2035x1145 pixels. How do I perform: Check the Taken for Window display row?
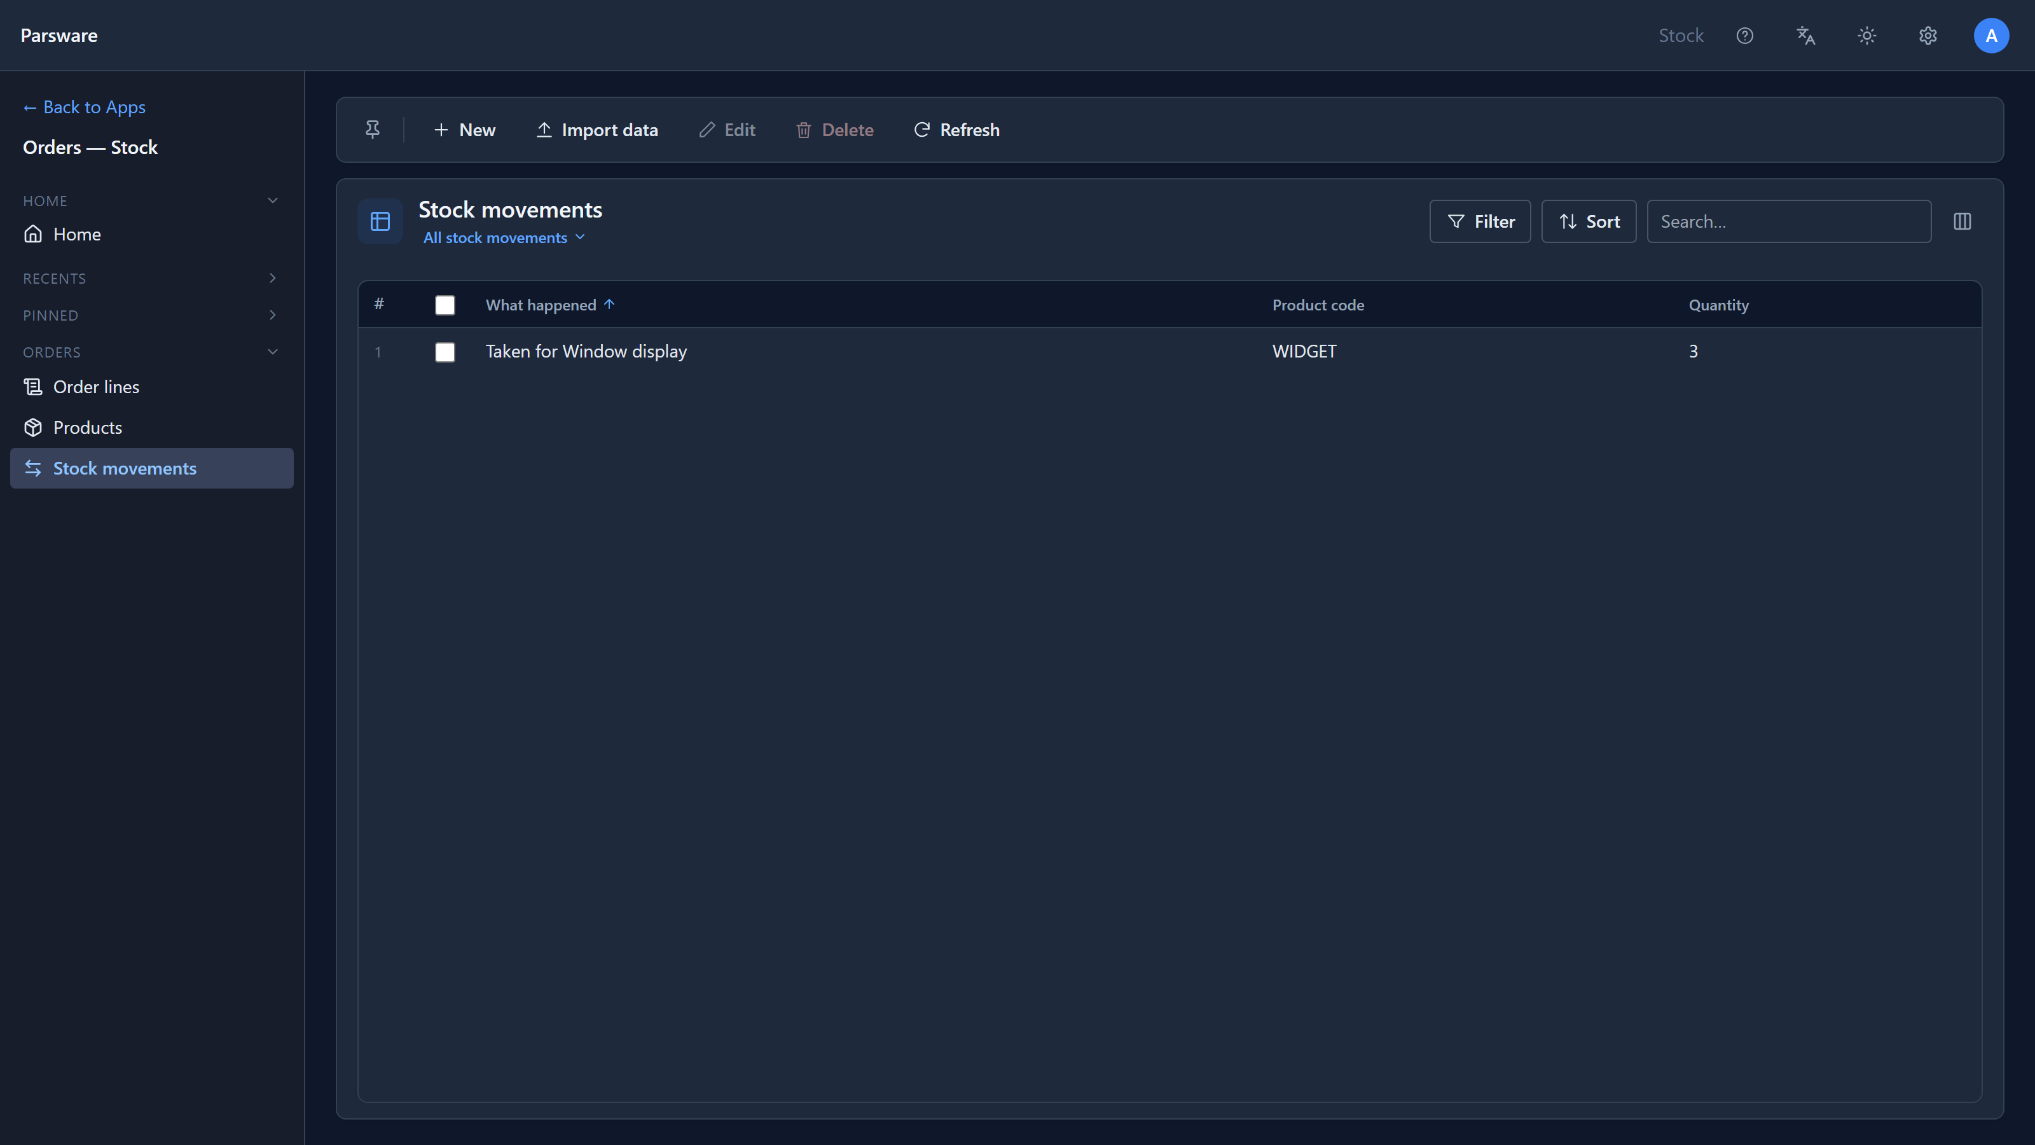click(445, 352)
